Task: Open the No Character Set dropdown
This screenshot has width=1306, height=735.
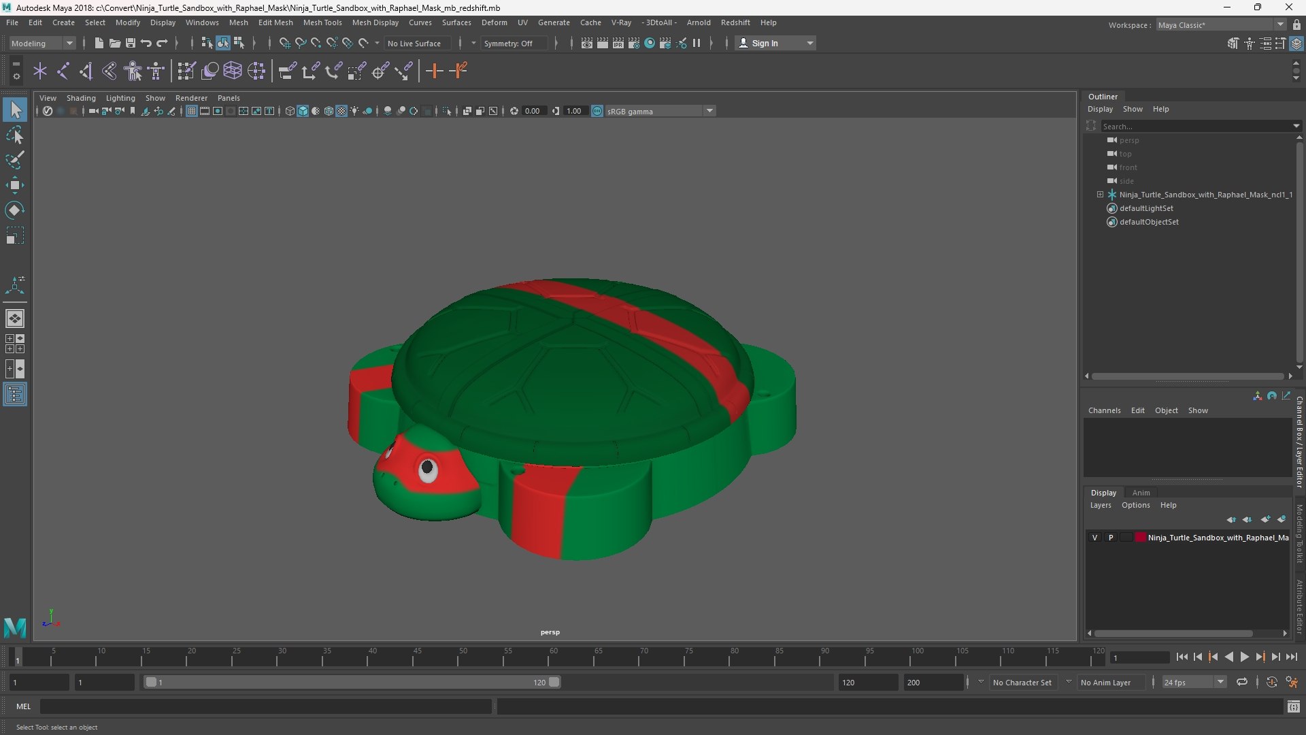Action: click(x=1022, y=682)
